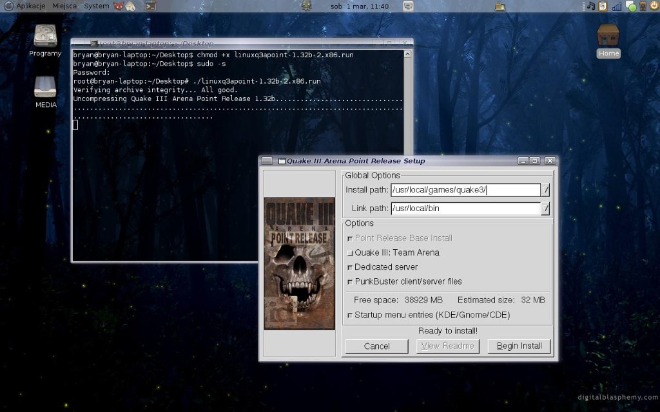660x412 pixels.
Task: Launch the red fox browser icon in panel
Action: (x=119, y=6)
